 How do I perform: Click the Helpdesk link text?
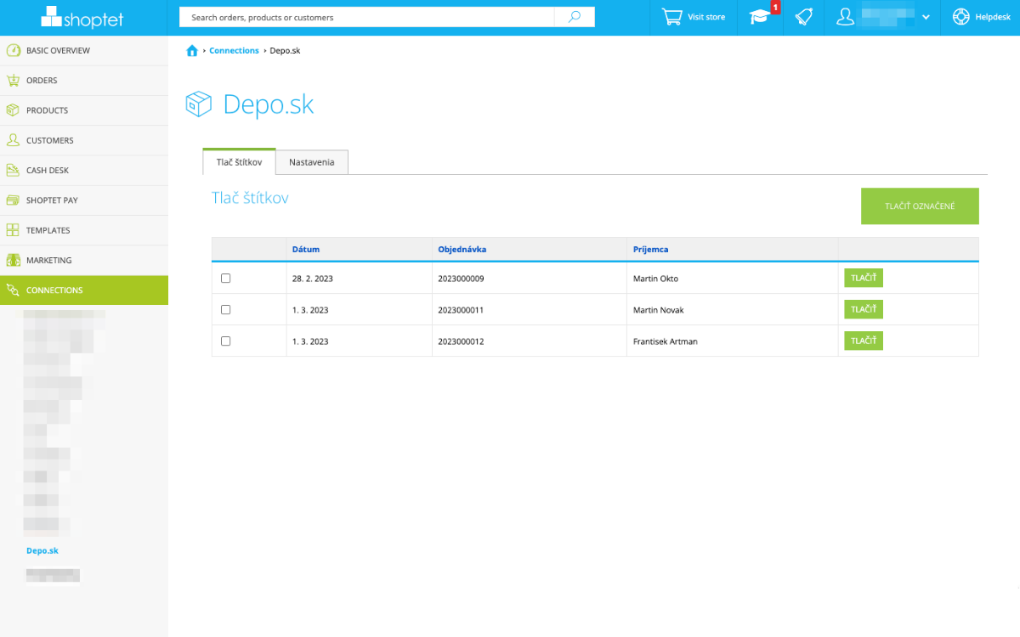(x=993, y=17)
